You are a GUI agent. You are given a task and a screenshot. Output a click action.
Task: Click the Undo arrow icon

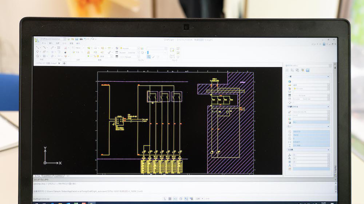click(85, 39)
